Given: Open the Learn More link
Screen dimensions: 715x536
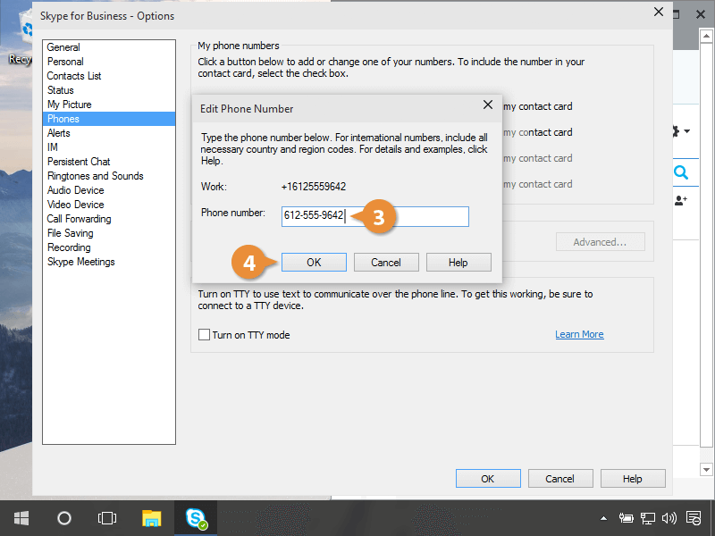Looking at the screenshot, I should click(x=579, y=334).
